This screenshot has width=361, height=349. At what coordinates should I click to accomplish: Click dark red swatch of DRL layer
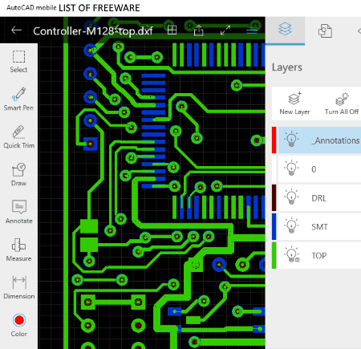coord(274,197)
